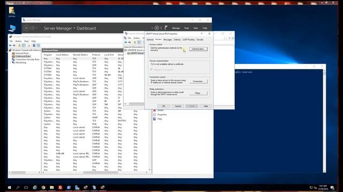Open Manage menu in Server Manager
This screenshot has width=343, height=192.
[x=176, y=28]
